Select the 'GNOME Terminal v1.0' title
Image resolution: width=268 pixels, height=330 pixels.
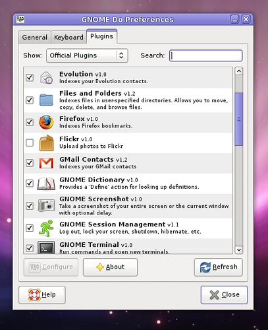point(96,245)
